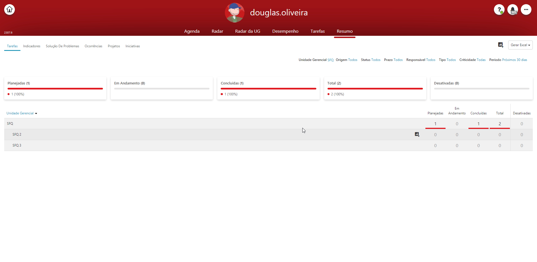Viewport: 537px width, 262px height.
Task: Click the Em Andamento column header
Action: click(x=457, y=111)
